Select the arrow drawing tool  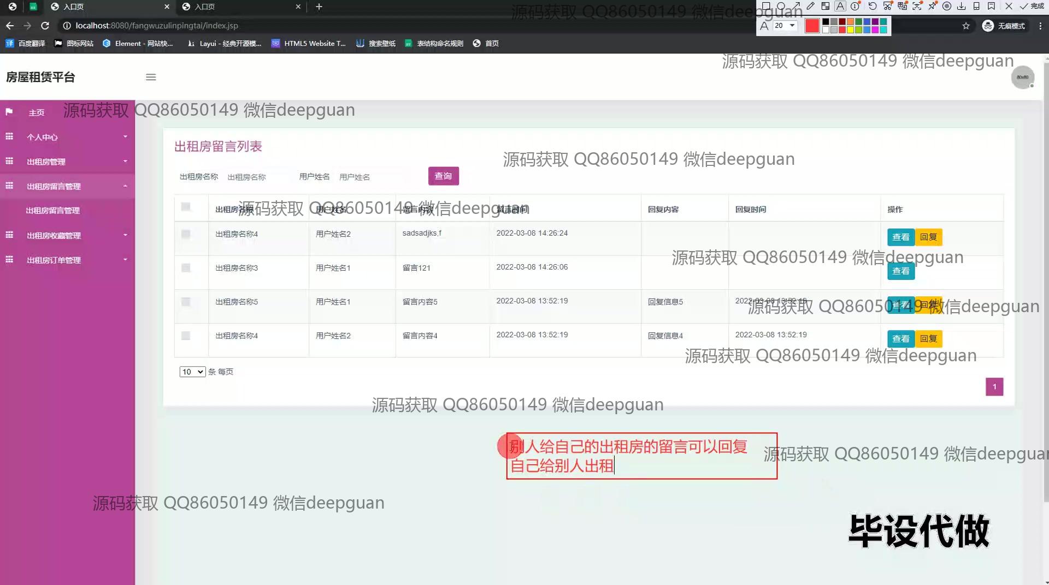click(797, 7)
